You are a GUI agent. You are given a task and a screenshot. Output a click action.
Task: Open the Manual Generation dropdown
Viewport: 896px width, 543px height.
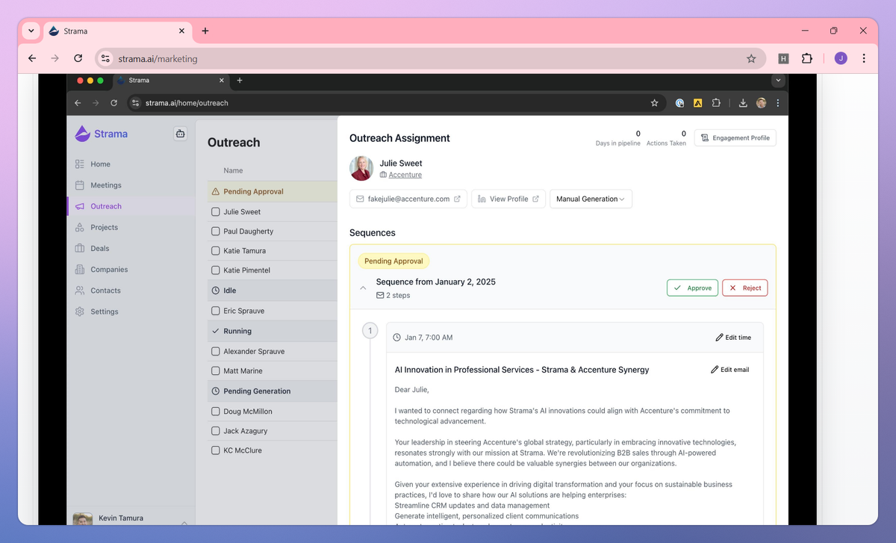click(x=591, y=199)
